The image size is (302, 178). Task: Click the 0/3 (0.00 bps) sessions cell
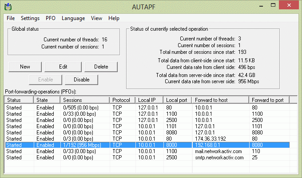[85, 139]
